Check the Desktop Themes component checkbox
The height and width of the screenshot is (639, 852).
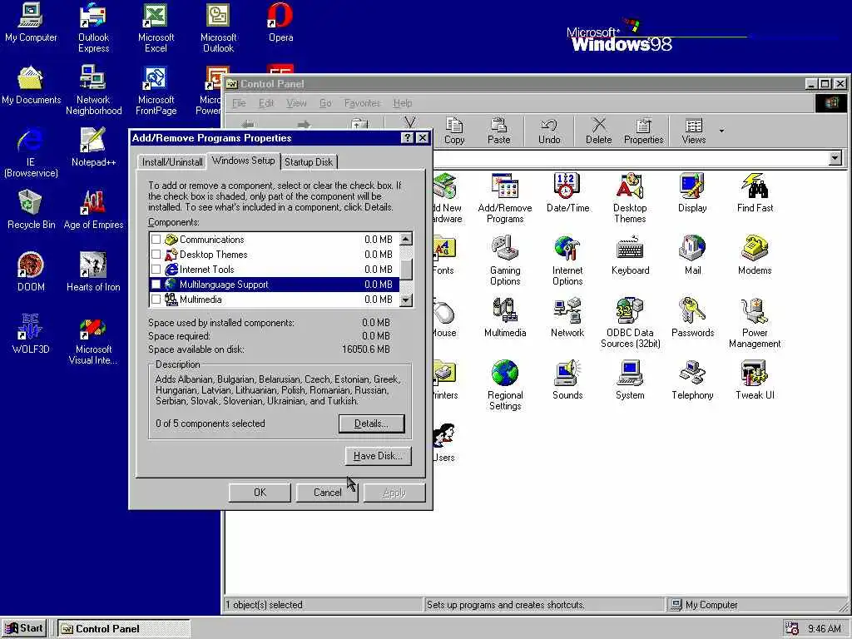click(156, 255)
